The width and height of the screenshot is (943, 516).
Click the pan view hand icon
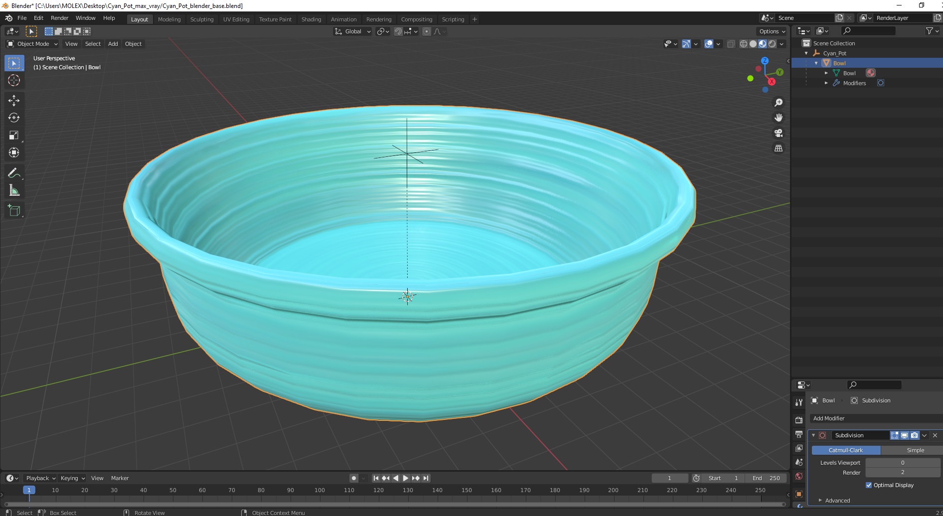coord(778,118)
